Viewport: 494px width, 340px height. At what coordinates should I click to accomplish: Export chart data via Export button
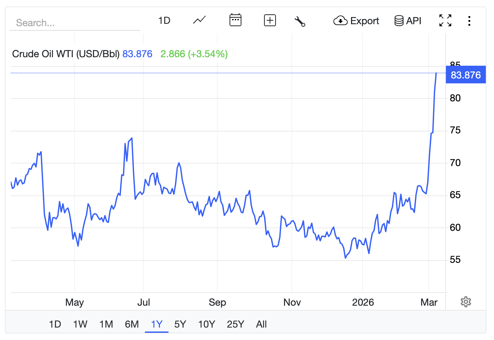point(356,21)
